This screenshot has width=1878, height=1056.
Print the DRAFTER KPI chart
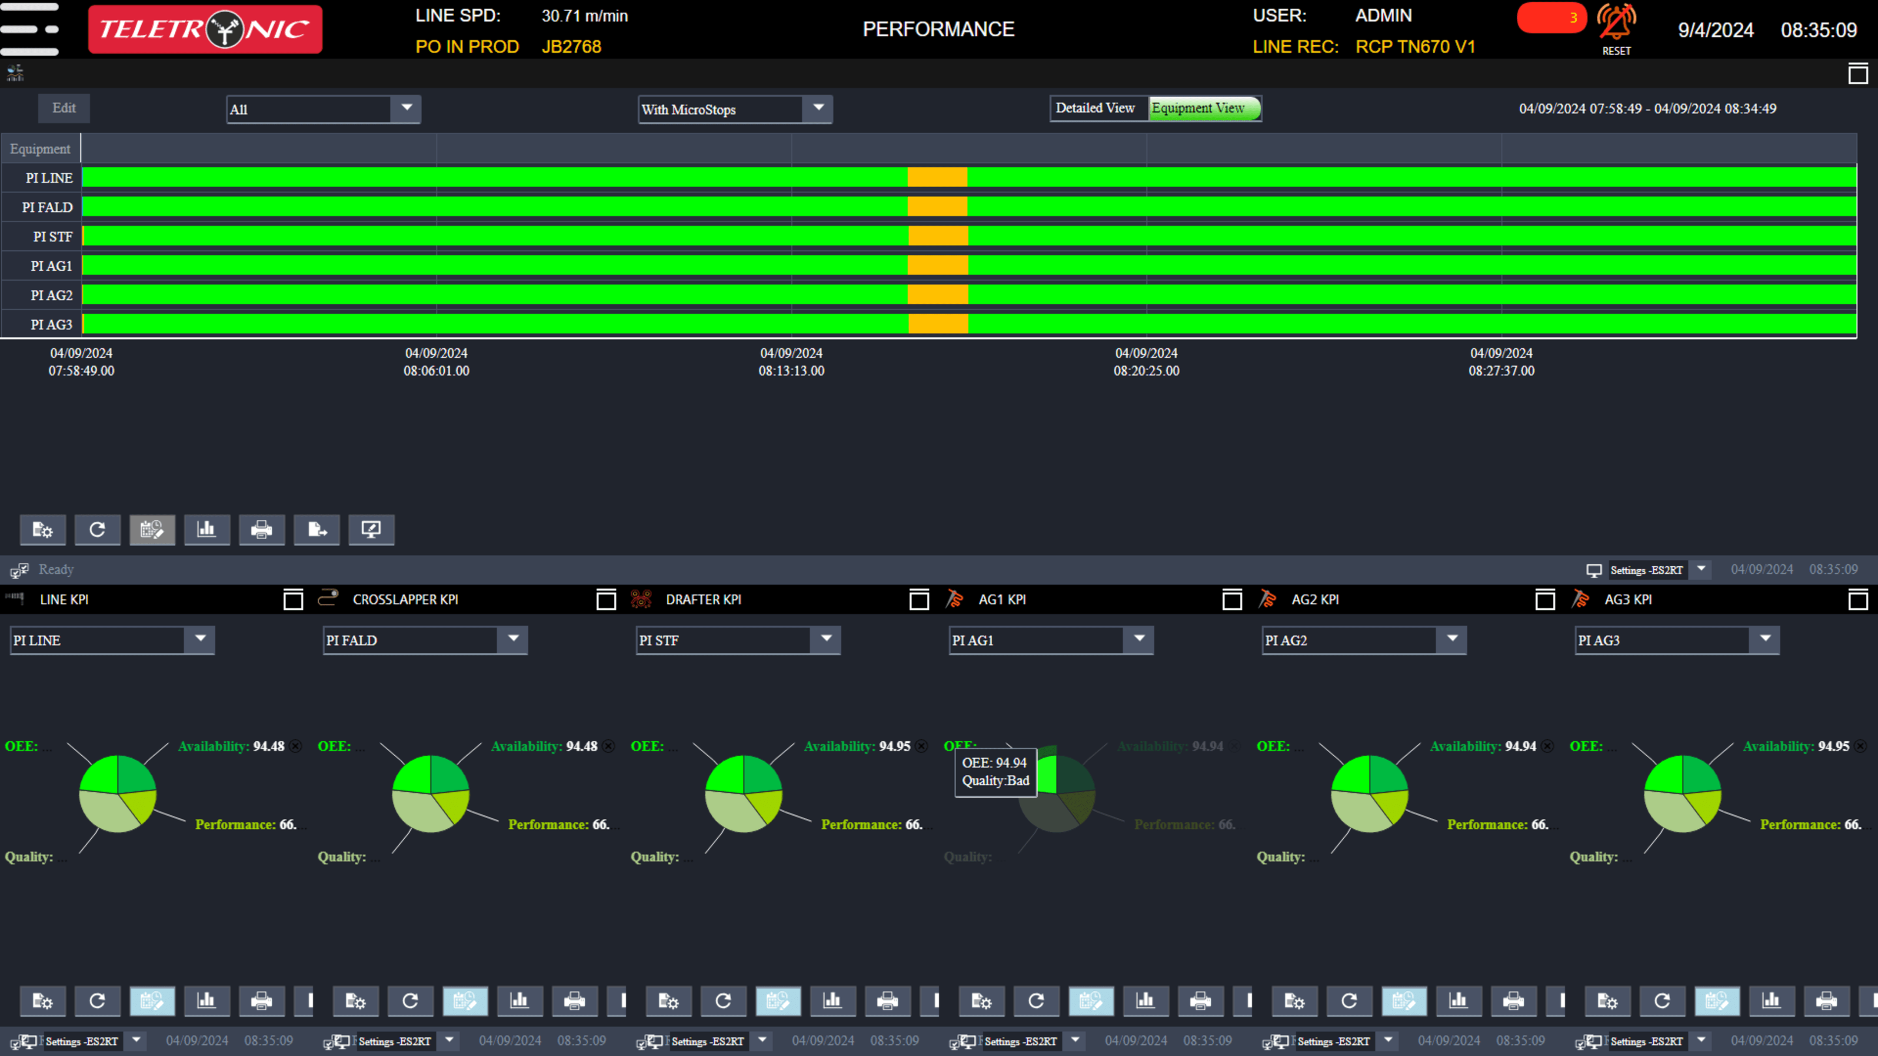(887, 1001)
